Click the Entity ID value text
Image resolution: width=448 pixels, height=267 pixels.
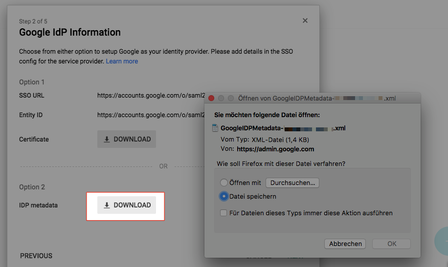point(151,115)
